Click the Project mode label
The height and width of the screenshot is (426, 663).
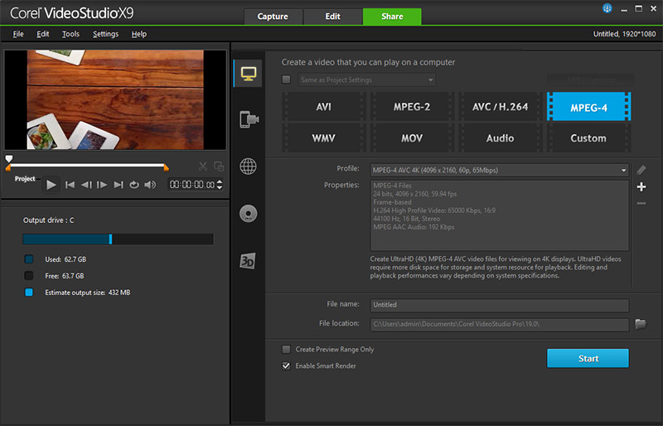(25, 178)
